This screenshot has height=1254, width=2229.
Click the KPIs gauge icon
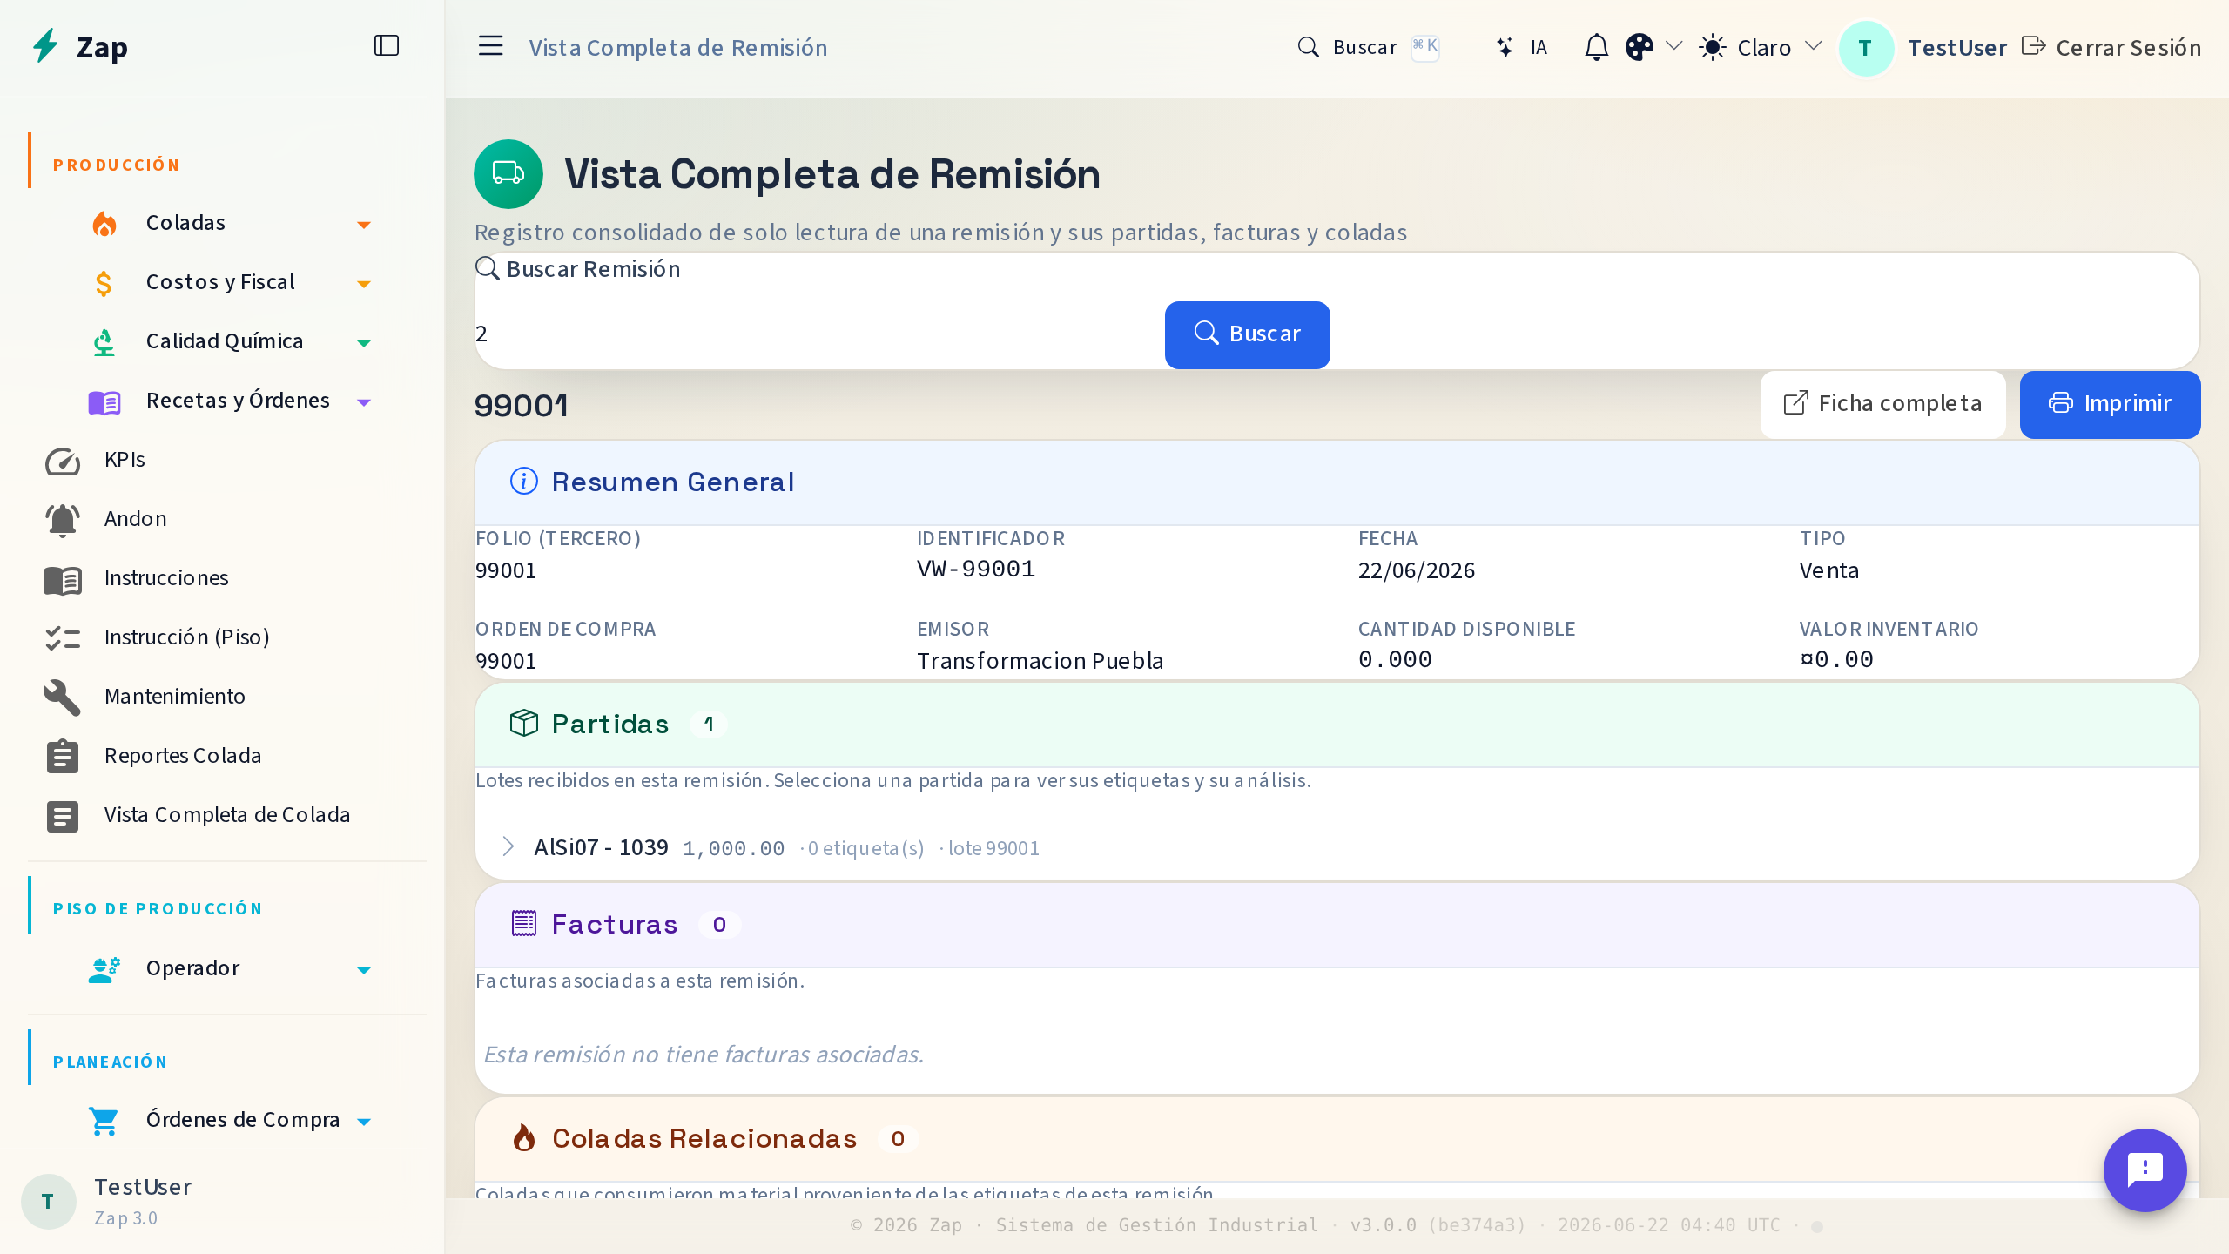pos(63,461)
